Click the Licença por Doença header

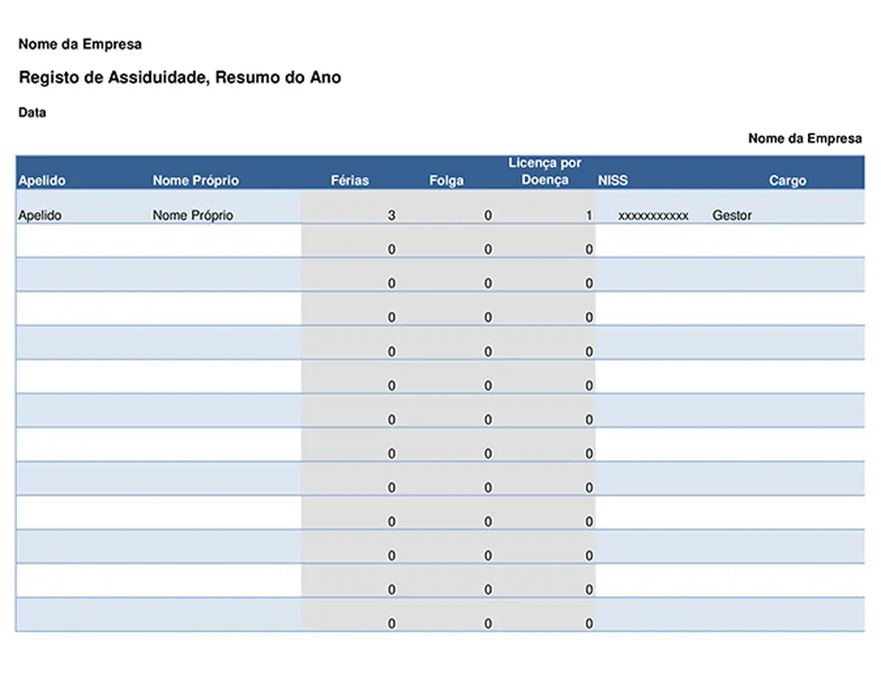[544, 171]
